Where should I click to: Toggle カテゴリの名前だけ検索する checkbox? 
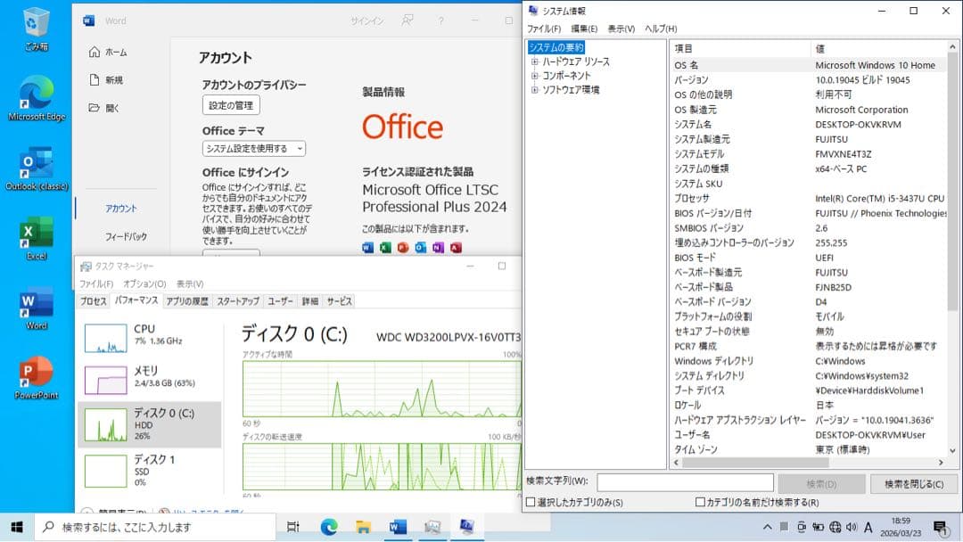(x=700, y=502)
